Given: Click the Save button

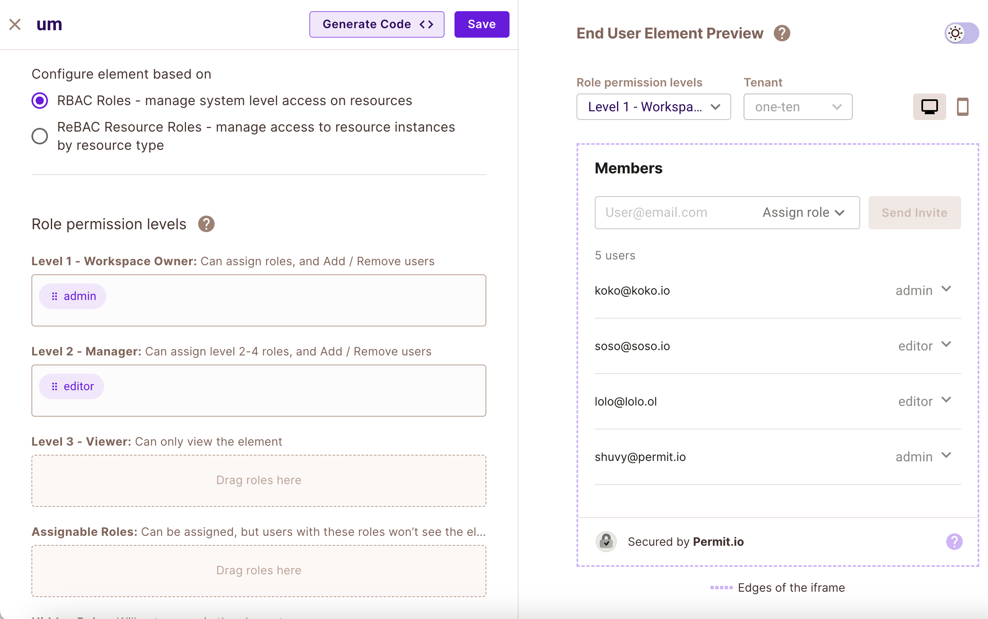Looking at the screenshot, I should [481, 24].
